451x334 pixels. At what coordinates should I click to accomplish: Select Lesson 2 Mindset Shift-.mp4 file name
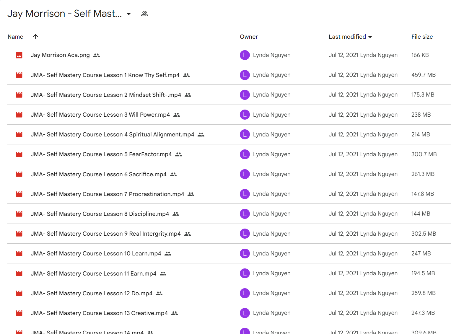[x=106, y=95]
